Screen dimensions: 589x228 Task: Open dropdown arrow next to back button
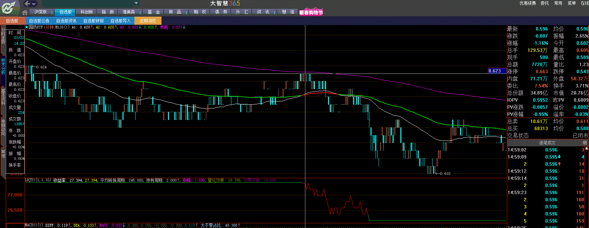pos(34,4)
